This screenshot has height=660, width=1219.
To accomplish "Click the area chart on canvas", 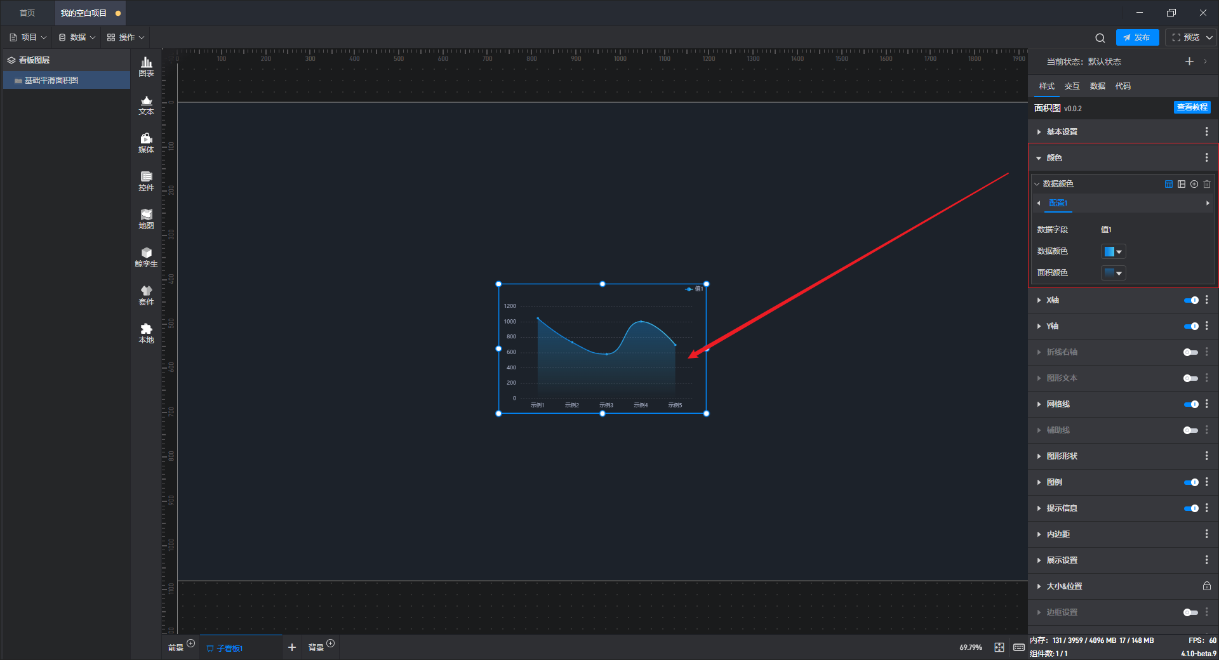I will (603, 348).
